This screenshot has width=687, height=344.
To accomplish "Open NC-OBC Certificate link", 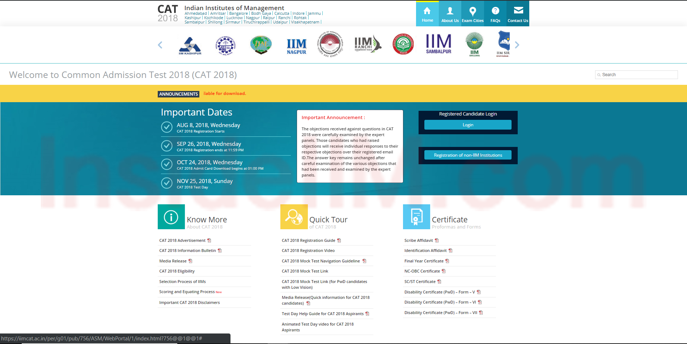I will [x=422, y=271].
